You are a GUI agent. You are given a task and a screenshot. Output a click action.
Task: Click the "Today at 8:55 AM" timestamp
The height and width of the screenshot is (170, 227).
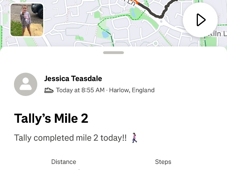click(x=80, y=90)
